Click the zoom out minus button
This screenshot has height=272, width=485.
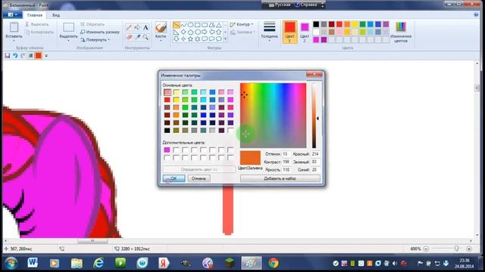pyautogui.click(x=426, y=249)
